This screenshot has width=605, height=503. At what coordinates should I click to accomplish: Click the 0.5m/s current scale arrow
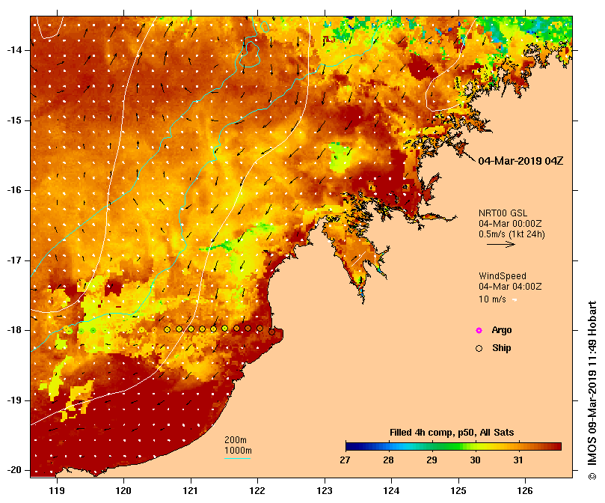click(501, 244)
